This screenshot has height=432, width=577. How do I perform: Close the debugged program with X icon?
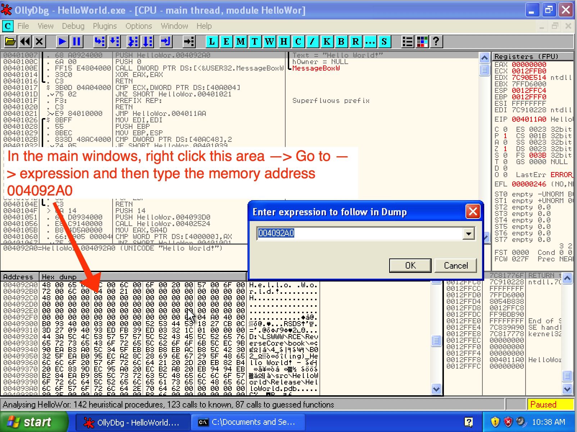click(39, 42)
